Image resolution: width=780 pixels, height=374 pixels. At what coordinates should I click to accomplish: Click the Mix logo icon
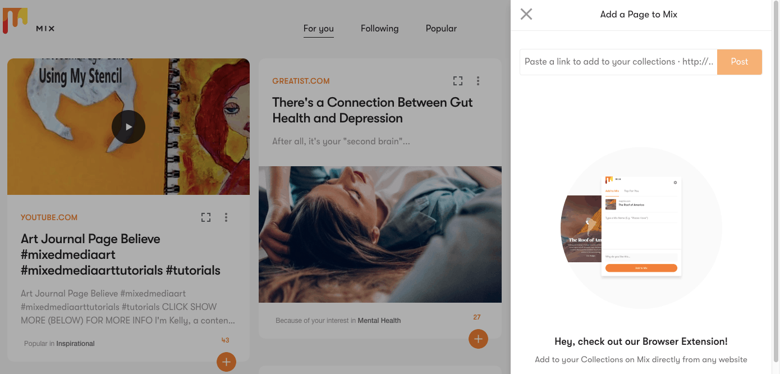click(x=15, y=21)
